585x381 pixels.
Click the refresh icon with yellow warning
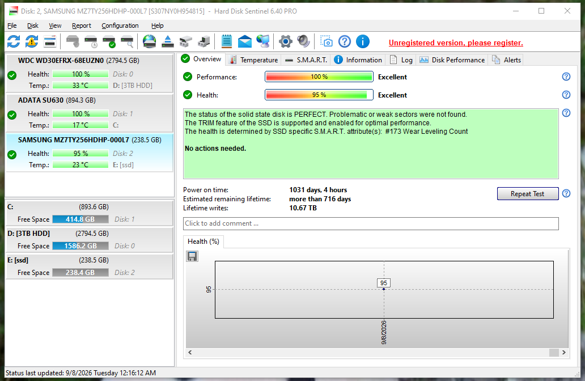coord(32,41)
